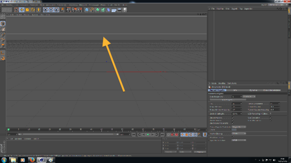
Task: Open the Deformer objects icon
Action: click(109, 10)
